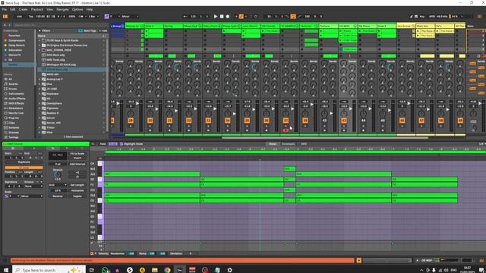Start playback with the transport Play button
Viewport: 486px width, 273px height.
tap(216, 17)
